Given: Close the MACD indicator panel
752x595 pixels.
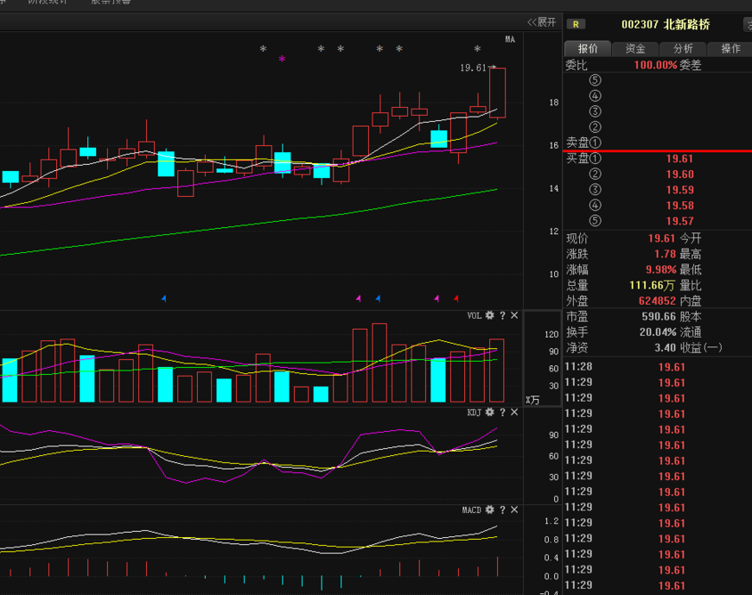Looking at the screenshot, I should [514, 510].
